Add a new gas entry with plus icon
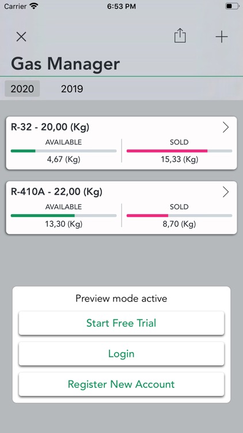Viewport: 243px width, 433px height. 222,37
